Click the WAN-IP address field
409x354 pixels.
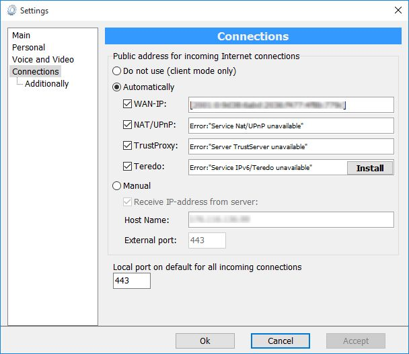[291, 105]
